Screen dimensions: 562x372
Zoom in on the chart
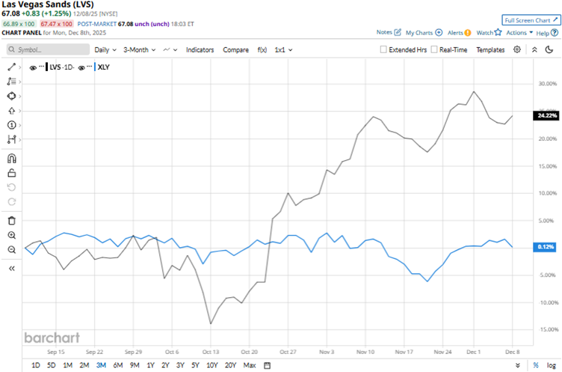click(11, 235)
